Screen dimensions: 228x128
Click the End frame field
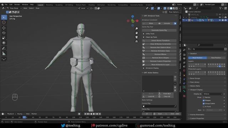click(x=175, y=114)
